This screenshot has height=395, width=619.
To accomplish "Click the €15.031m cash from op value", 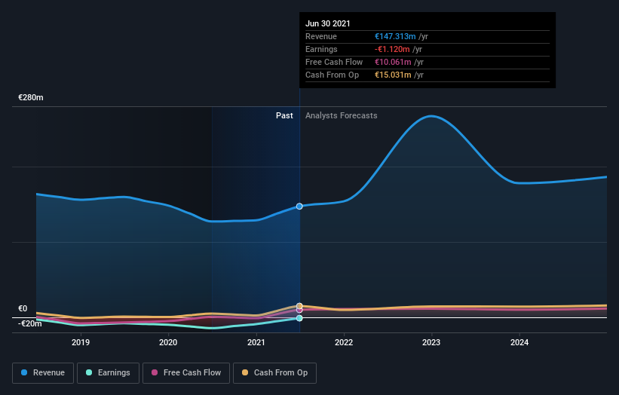I will click(394, 75).
